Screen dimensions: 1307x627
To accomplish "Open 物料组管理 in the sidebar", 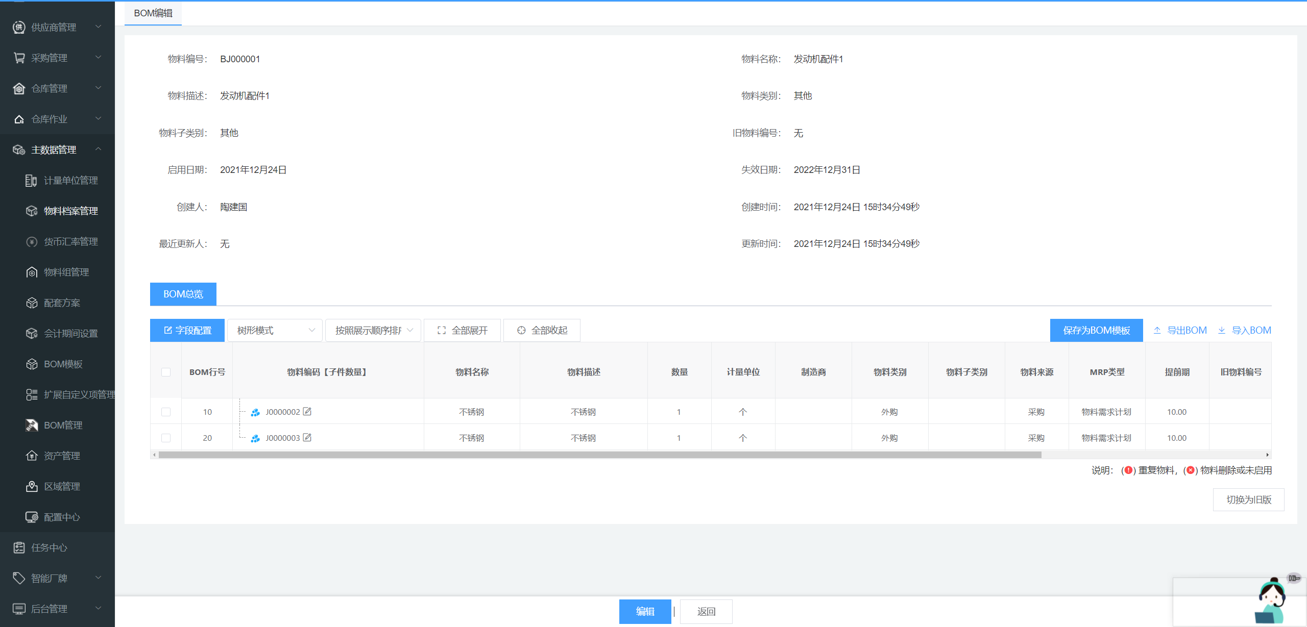I will [66, 272].
